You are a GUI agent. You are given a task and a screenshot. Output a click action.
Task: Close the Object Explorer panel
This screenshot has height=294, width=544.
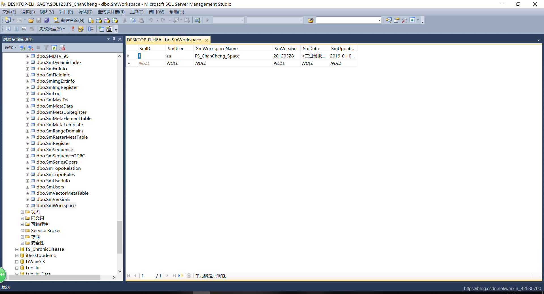[x=120, y=39]
